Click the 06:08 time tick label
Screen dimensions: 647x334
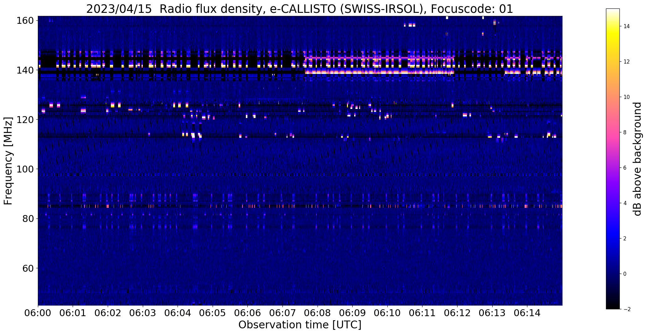(318, 313)
